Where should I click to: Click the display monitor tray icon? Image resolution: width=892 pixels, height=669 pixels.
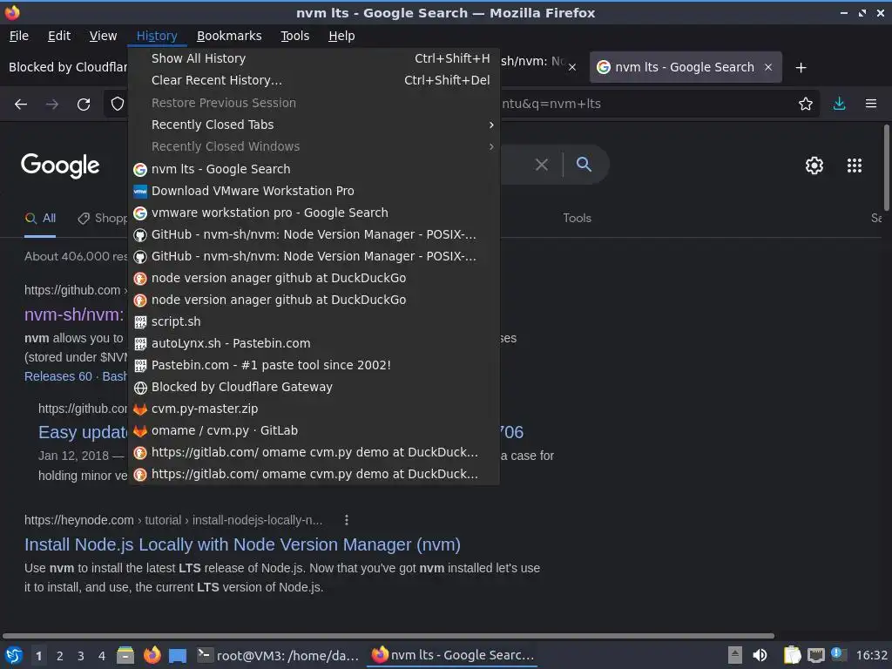click(815, 656)
